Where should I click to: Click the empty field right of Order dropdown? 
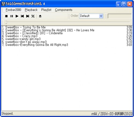120,16
